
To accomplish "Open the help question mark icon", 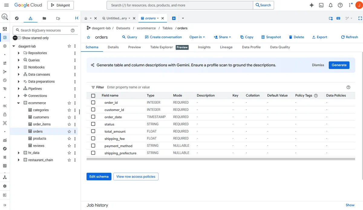I will (x=340, y=5).
